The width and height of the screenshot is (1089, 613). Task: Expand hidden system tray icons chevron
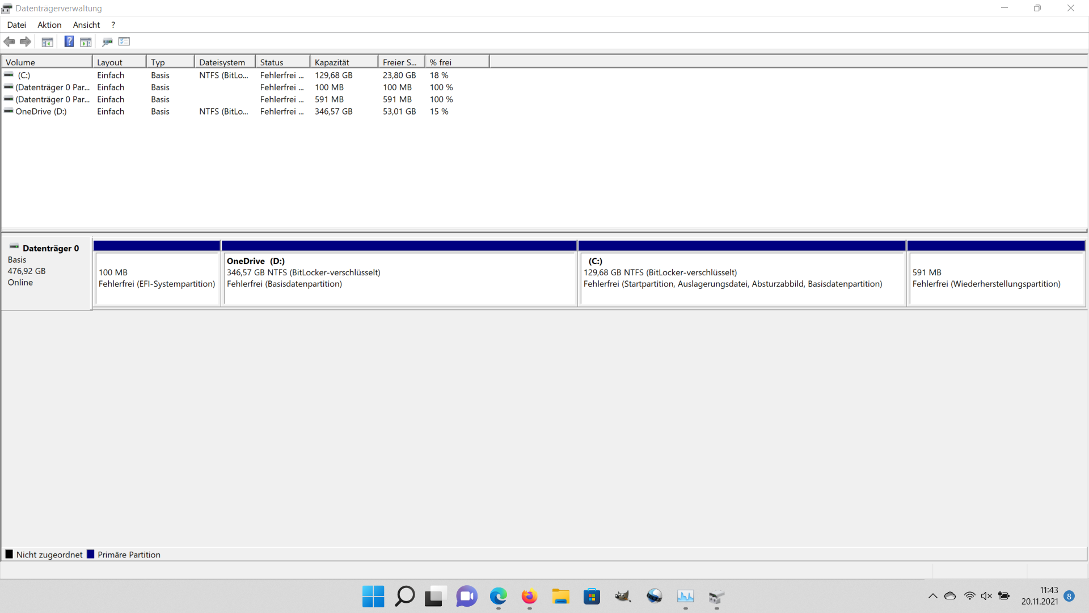tap(932, 596)
